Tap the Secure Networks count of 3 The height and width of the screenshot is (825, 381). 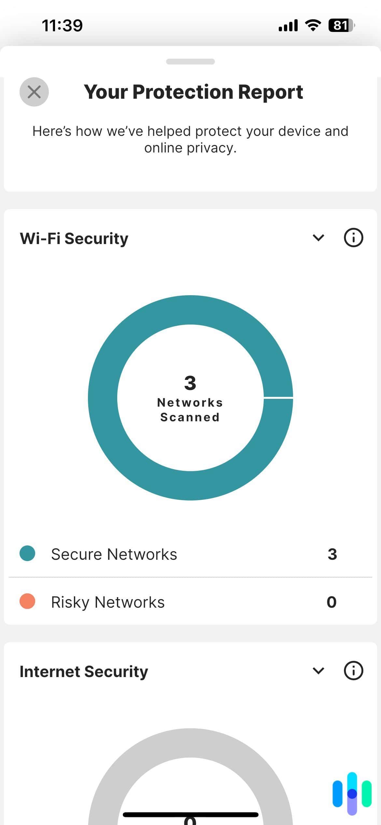click(x=332, y=554)
